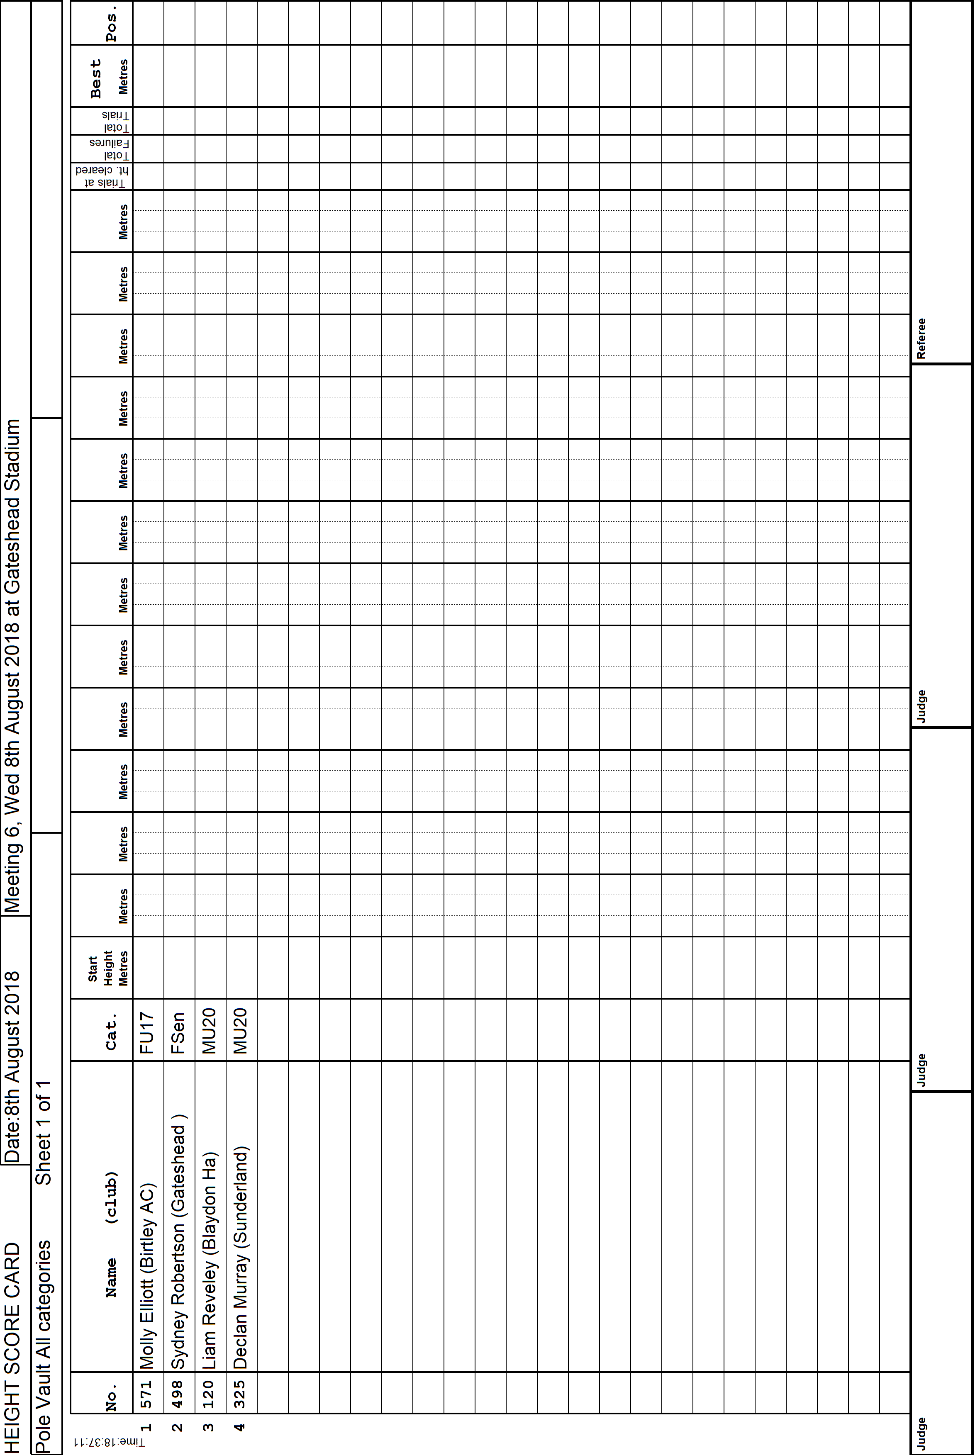Click Start Height cell for Sydney Robertson

(x=179, y=967)
